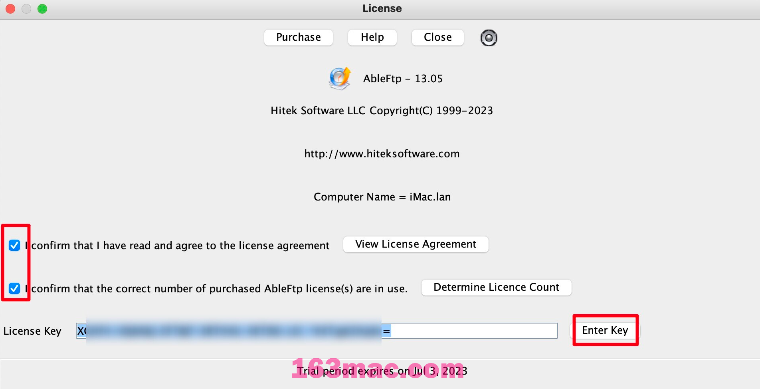Click the gray minimize window button
This screenshot has height=389, width=760.
pos(26,9)
